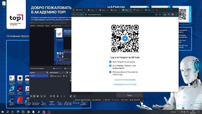202x114 pixels.
Task: Click LOG IN BY PHONE NUMBER link
Action: click(x=125, y=80)
